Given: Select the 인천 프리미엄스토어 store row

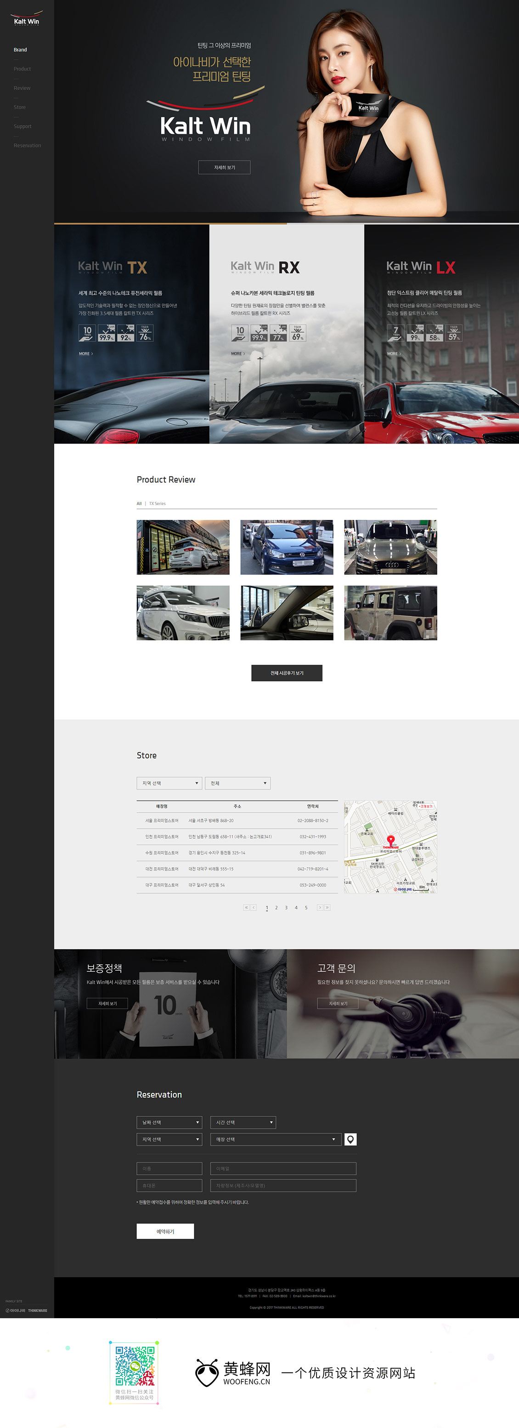Looking at the screenshot, I should 237,836.
